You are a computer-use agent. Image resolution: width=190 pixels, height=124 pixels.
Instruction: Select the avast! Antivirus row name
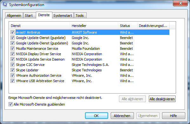pyautogui.click(x=28, y=32)
